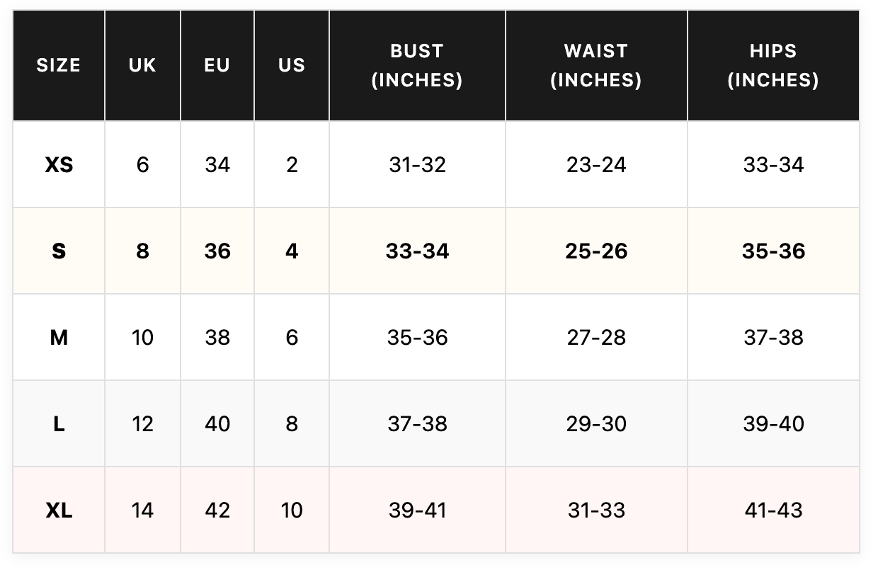Select the highlighted S size label
Screen dimensions: 878x582
(x=59, y=251)
